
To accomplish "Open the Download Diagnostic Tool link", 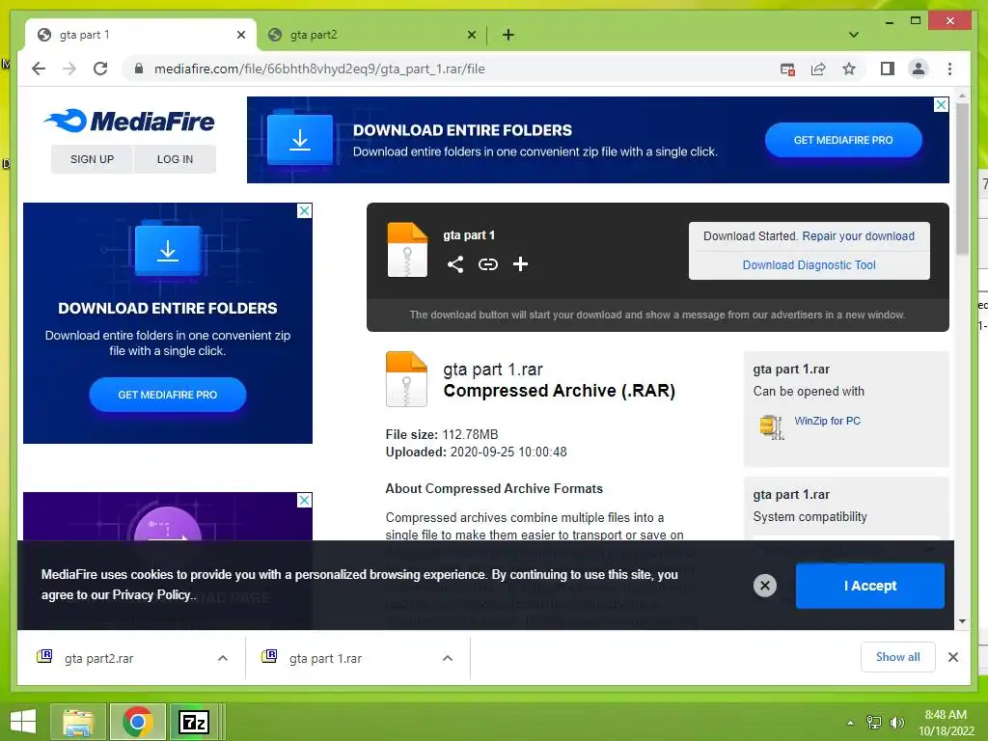I will coord(810,264).
